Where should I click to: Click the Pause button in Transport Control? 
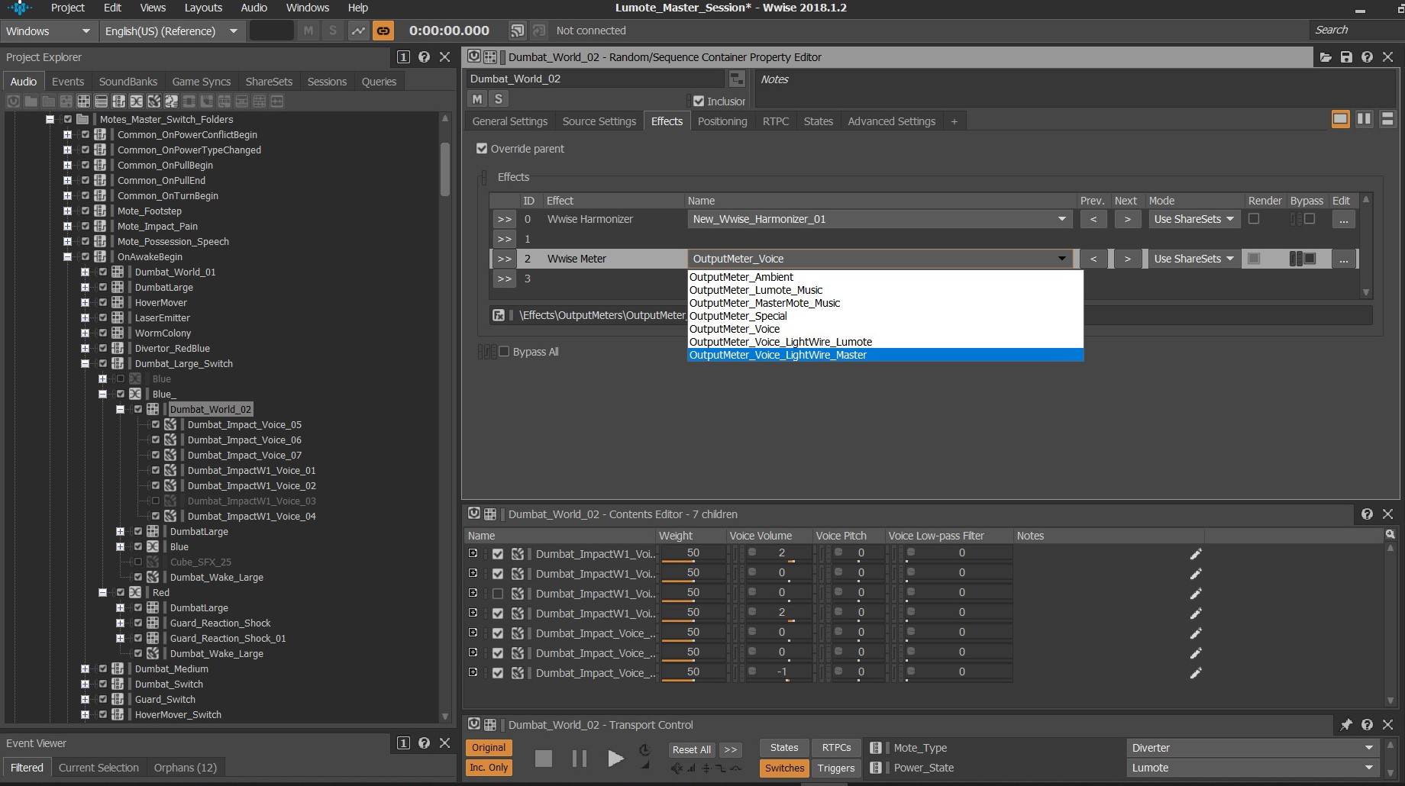coord(580,758)
